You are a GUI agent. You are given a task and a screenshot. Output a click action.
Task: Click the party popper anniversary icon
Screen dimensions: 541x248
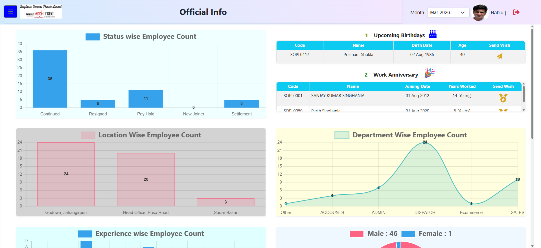[429, 73]
